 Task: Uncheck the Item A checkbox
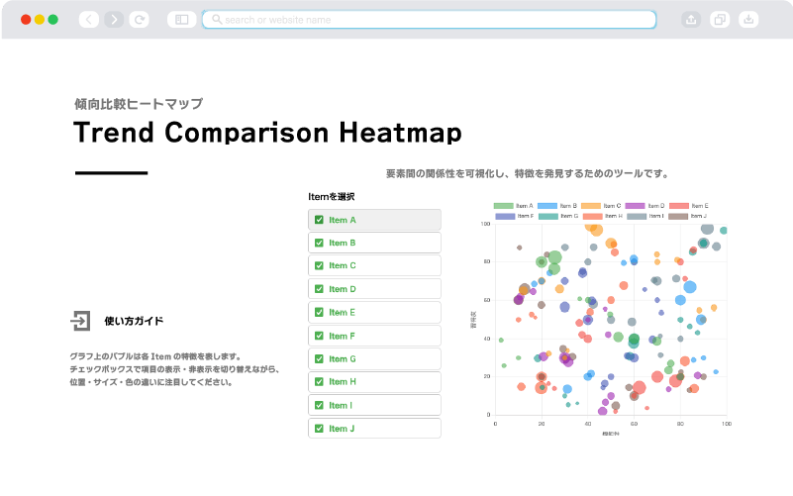point(319,220)
